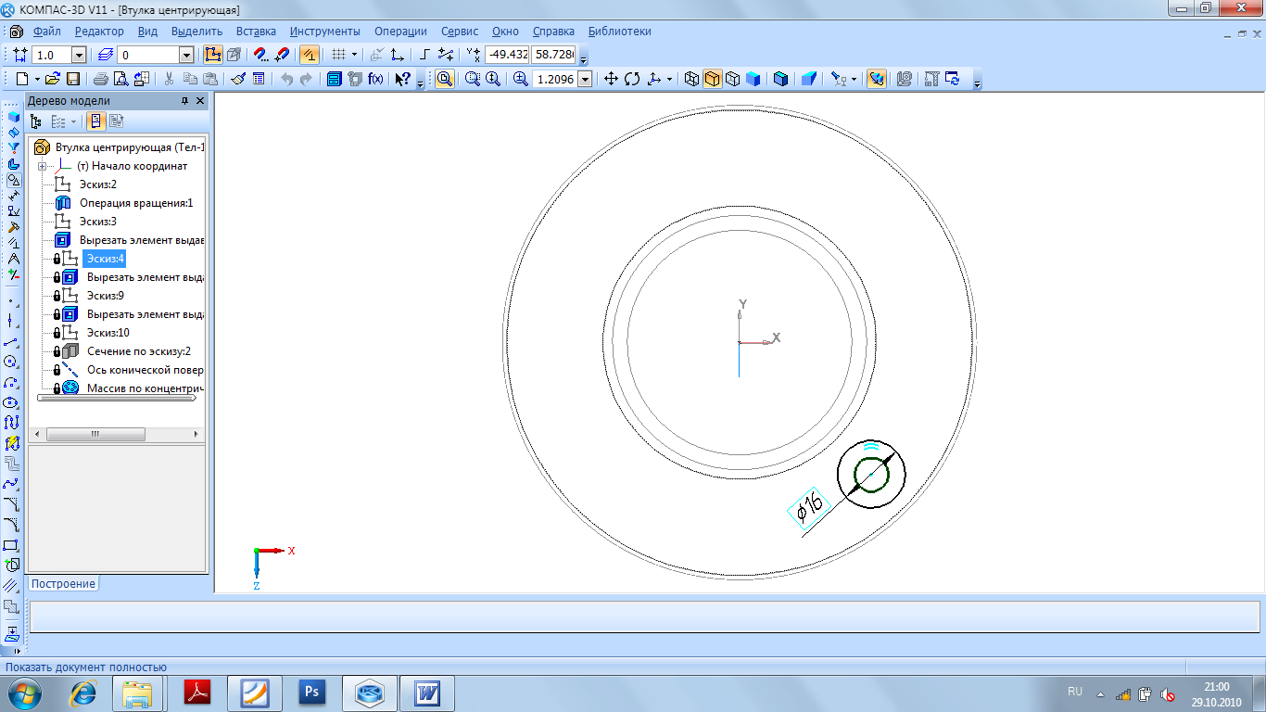Toggle the grid display
Screen dimensions: 1266x712
coord(339,55)
